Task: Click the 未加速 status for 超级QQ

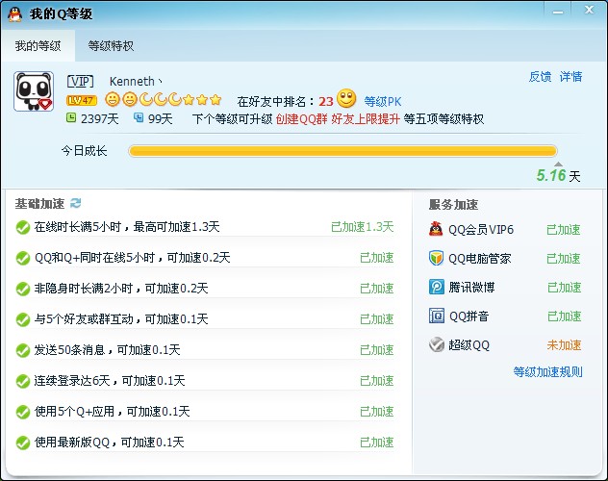Action: [564, 345]
